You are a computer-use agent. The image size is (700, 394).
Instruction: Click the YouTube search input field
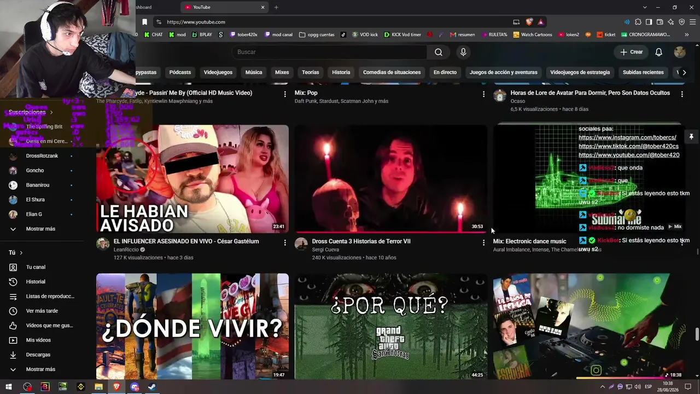click(329, 52)
